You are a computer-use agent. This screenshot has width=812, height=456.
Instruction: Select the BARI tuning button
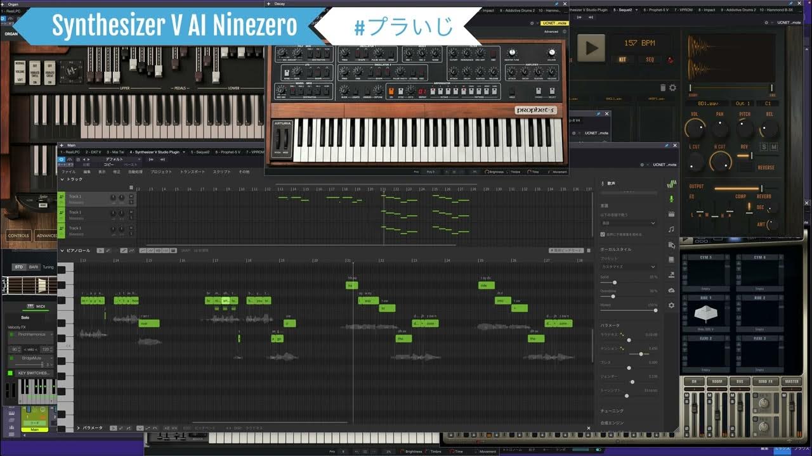34,267
